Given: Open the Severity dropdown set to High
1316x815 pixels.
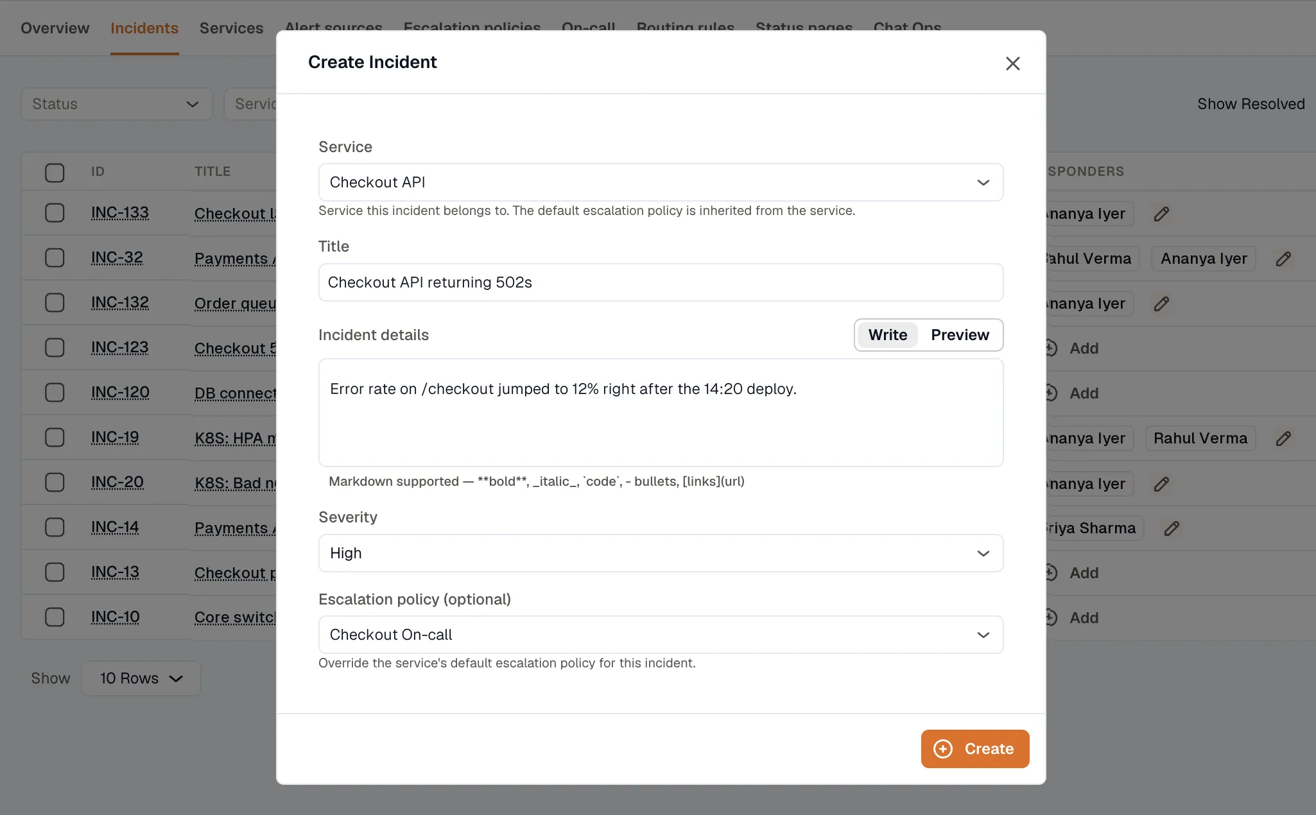Looking at the screenshot, I should (661, 553).
